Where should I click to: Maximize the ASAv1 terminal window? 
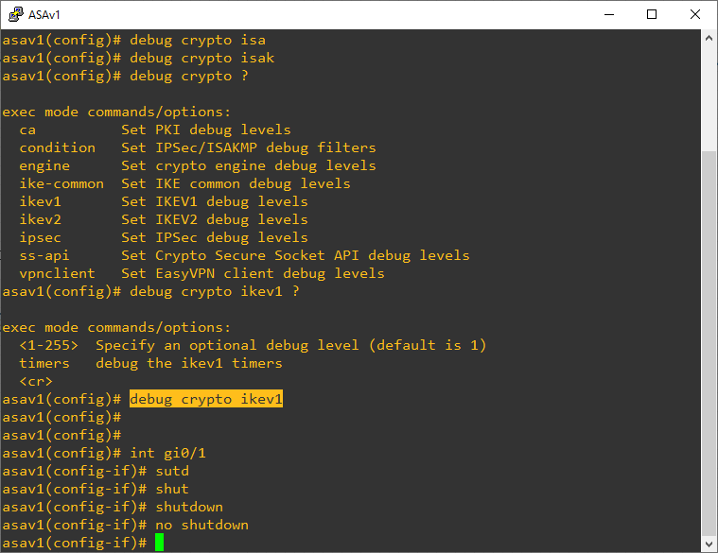pos(652,14)
